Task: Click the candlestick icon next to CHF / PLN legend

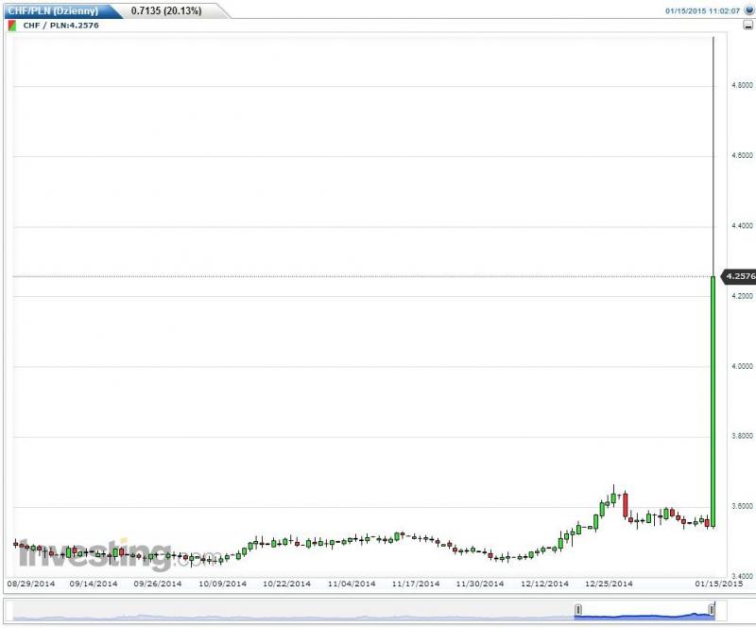Action: (x=10, y=26)
